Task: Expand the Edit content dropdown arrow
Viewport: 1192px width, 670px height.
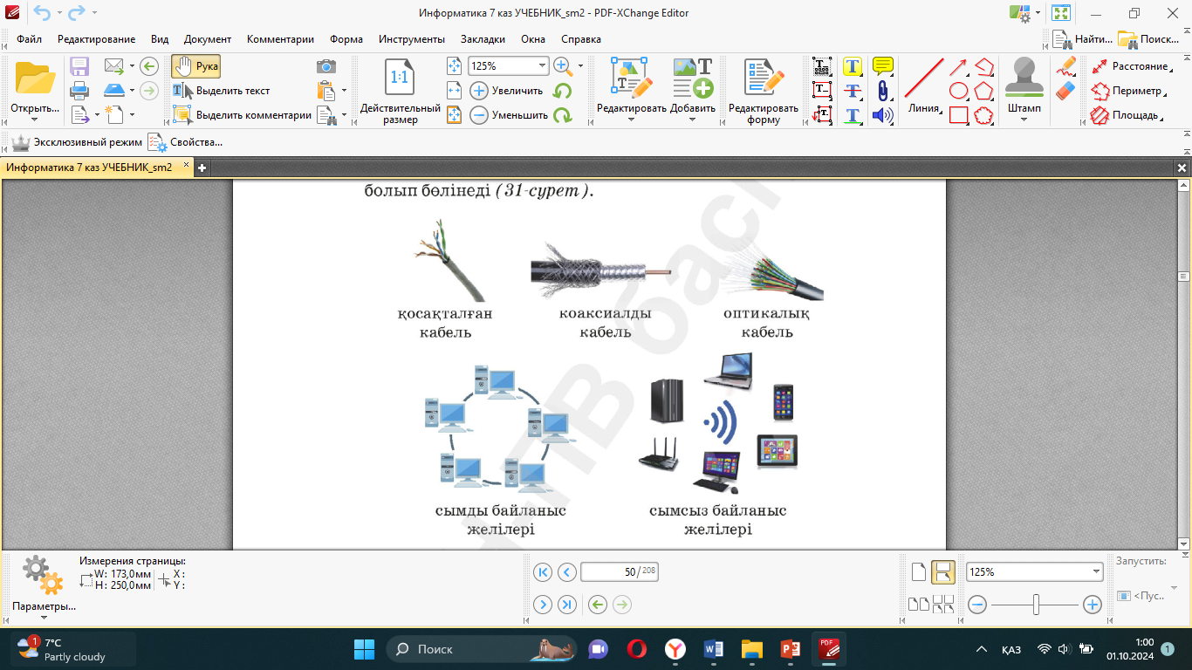Action: (x=632, y=120)
